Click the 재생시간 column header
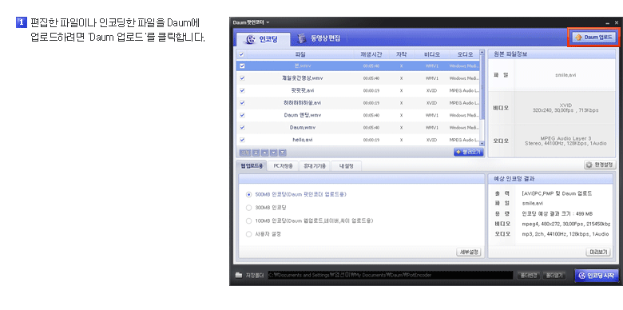623x310 pixels. 371,54
